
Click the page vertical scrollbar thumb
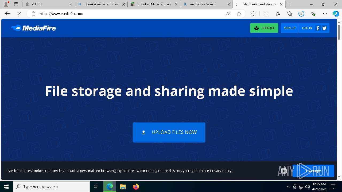pyautogui.click(x=339, y=32)
